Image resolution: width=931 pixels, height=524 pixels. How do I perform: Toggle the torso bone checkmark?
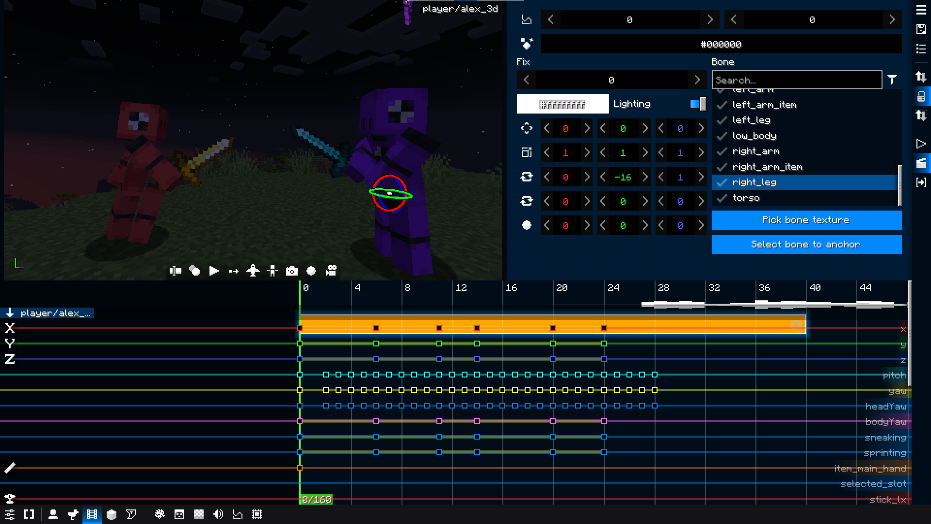[722, 198]
